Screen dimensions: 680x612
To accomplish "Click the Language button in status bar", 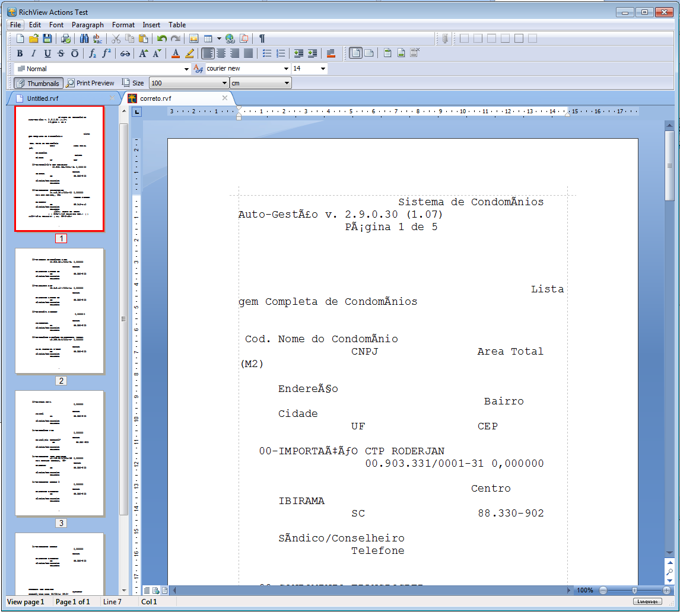I will tap(647, 601).
